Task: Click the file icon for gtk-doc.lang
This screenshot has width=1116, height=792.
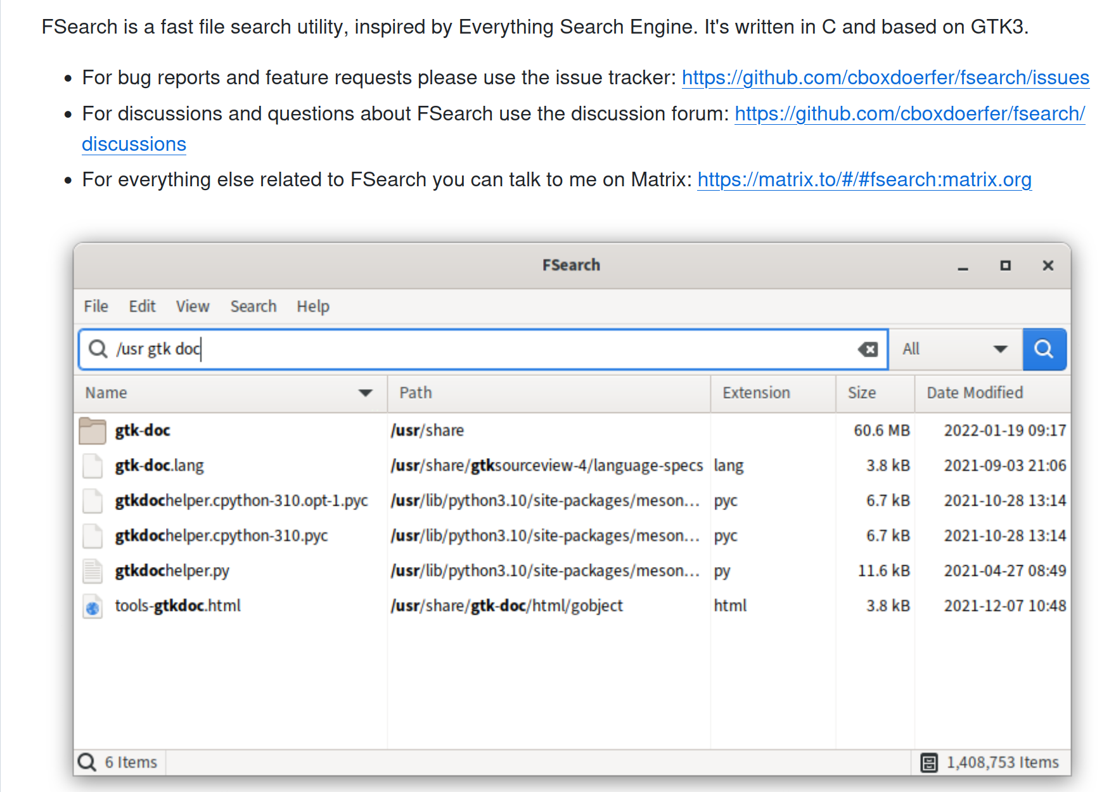Action: [93, 466]
